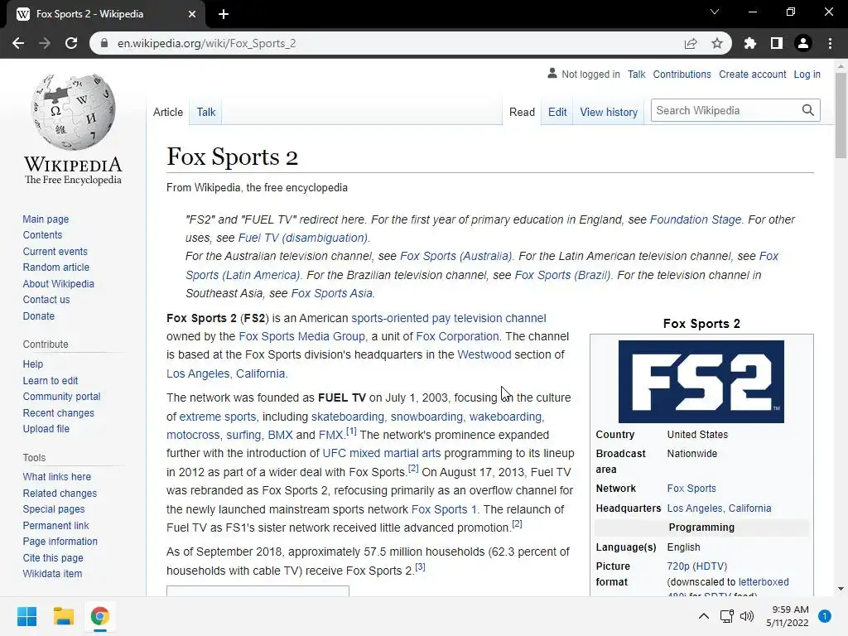Open the side panel icon

(x=777, y=43)
